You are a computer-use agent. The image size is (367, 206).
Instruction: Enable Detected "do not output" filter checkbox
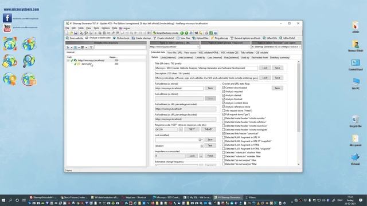[223, 160]
